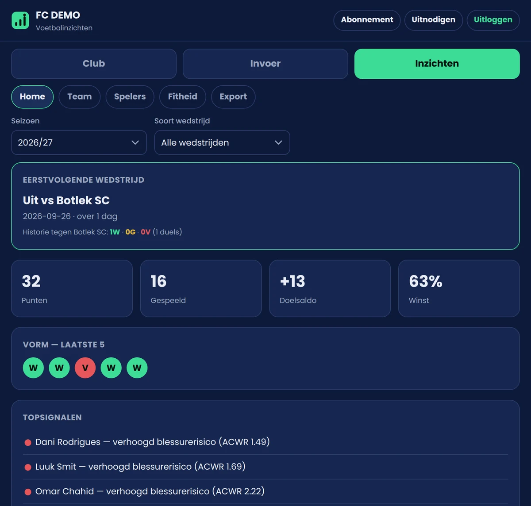531x506 pixels.
Task: Expand the Soort wedstrijd dropdown
Action: point(222,142)
